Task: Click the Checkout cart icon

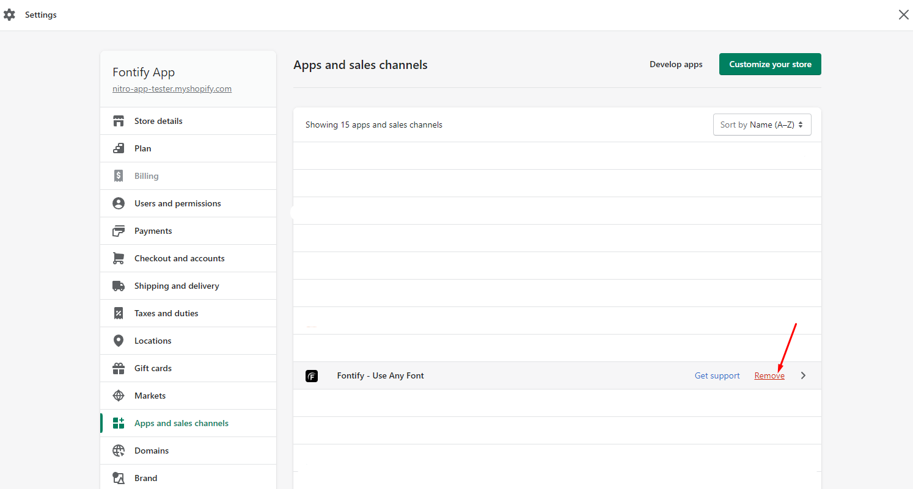Action: [x=119, y=258]
